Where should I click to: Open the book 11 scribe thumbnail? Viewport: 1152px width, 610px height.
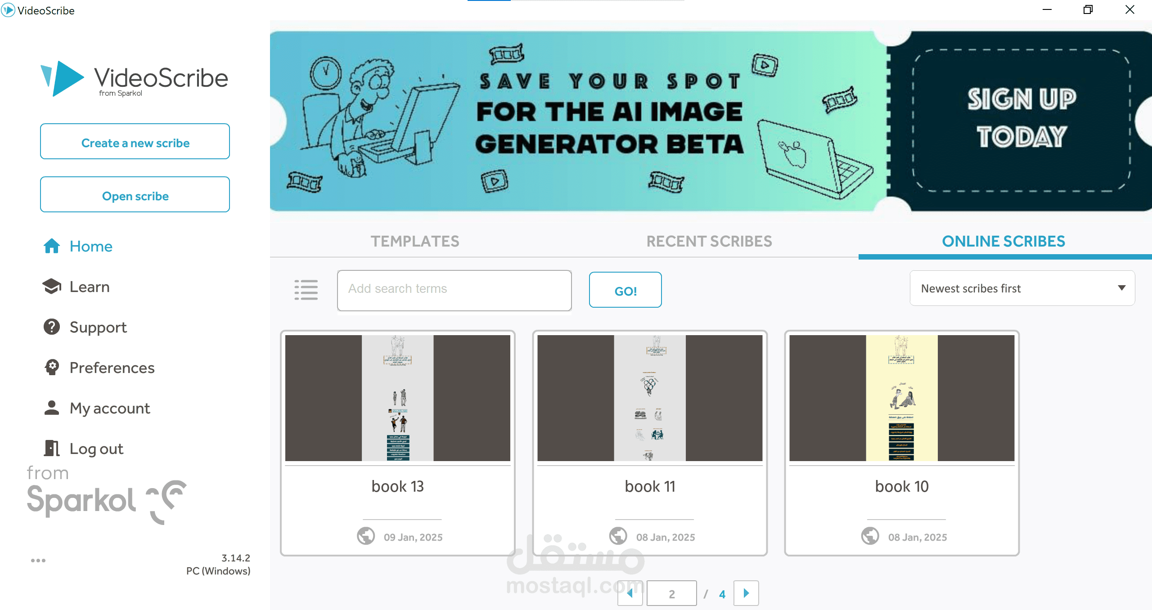tap(650, 398)
